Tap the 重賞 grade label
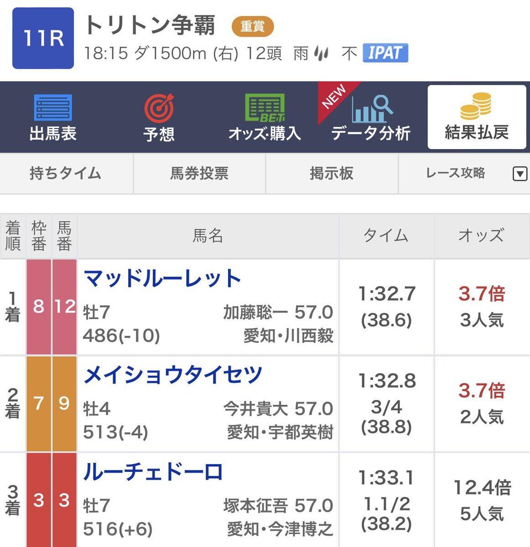 (x=253, y=26)
